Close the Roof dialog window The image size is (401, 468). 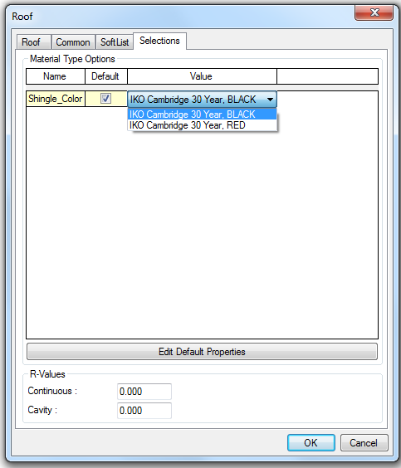pyautogui.click(x=374, y=12)
